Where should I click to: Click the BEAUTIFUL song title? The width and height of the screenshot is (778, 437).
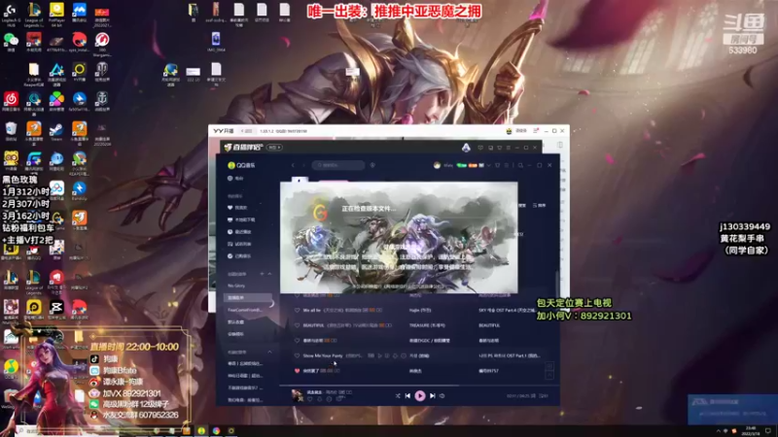coord(313,325)
